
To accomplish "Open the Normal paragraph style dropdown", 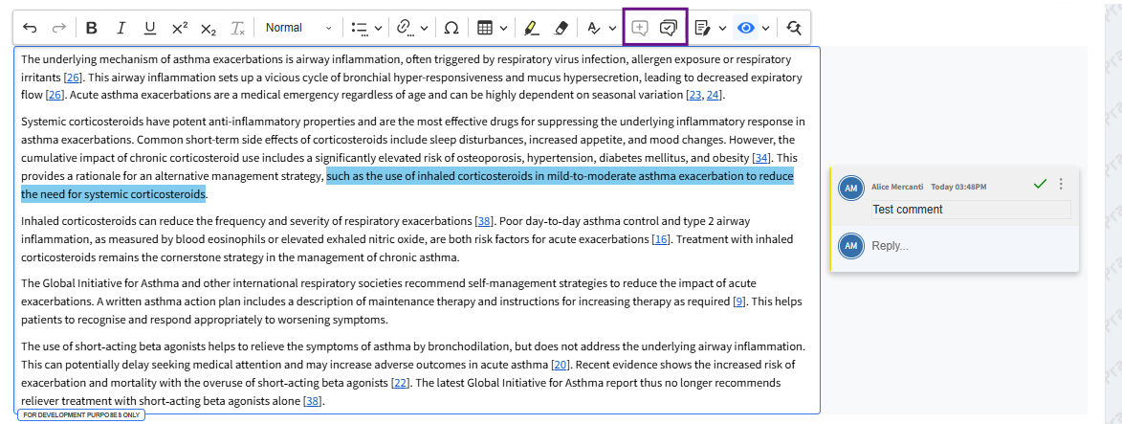I will tap(298, 28).
